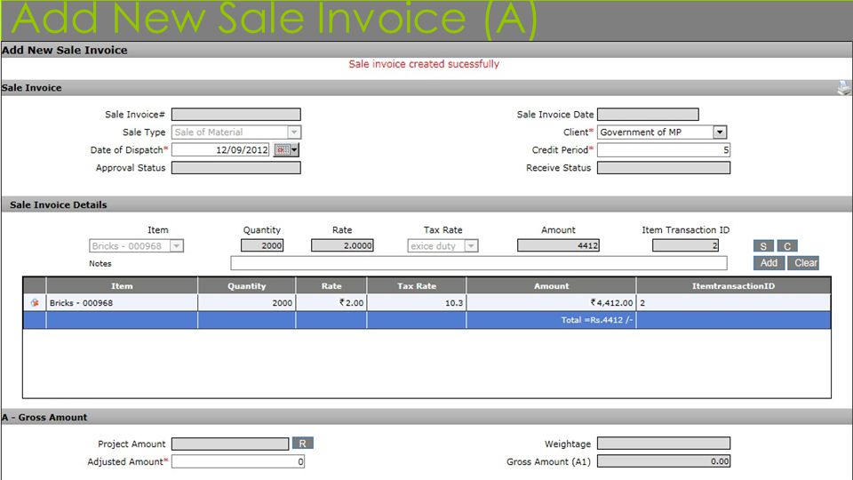The image size is (853, 480).
Task: Click the edit icon for Bricks - 000968 row
Action: point(35,302)
